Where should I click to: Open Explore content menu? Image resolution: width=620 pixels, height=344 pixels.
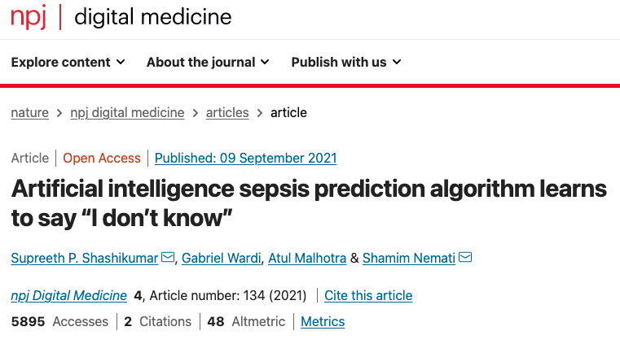click(68, 62)
